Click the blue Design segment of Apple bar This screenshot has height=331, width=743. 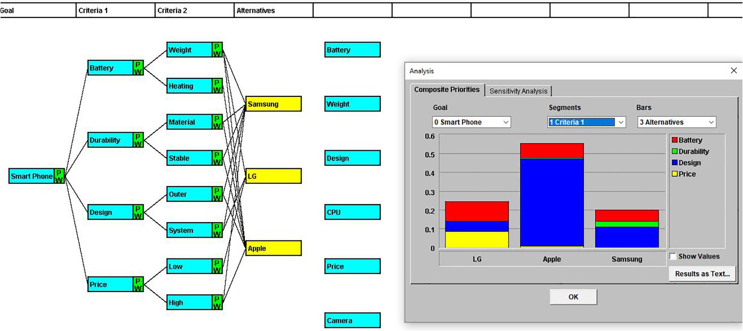click(552, 202)
